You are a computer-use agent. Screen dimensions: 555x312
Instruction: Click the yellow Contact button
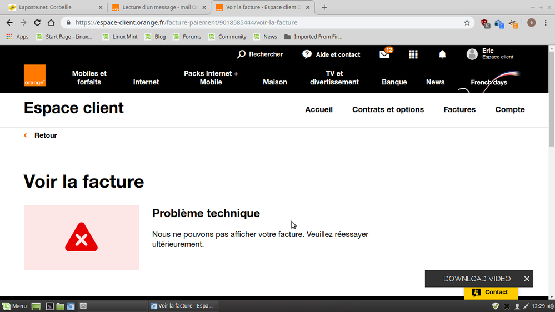[491, 293]
